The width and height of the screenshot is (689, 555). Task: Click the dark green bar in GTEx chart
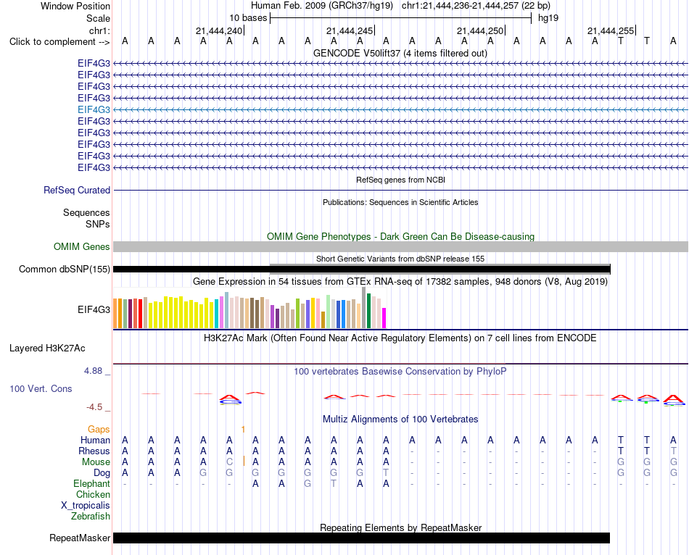point(369,311)
